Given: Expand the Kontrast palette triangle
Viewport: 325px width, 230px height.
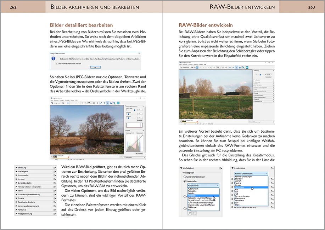Looking at the screenshot, I should click(x=16, y=179).
